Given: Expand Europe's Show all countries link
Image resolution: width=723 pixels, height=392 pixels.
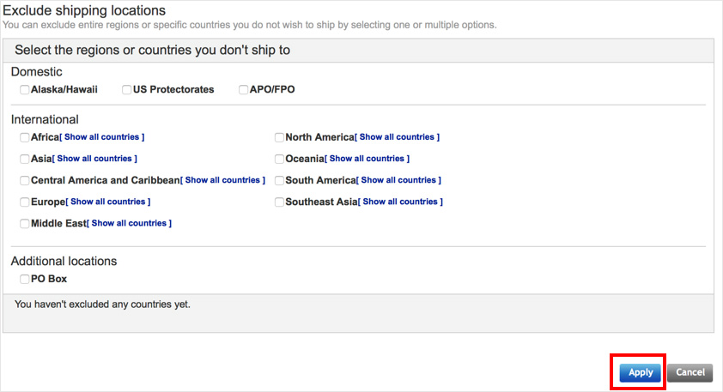Looking at the screenshot, I should pos(108,202).
